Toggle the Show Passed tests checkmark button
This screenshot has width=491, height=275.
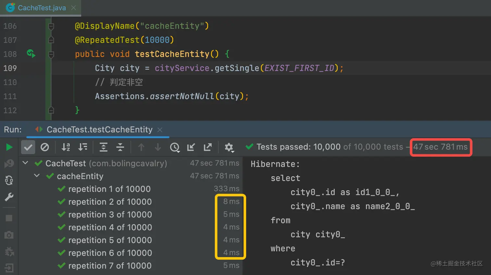coord(28,147)
